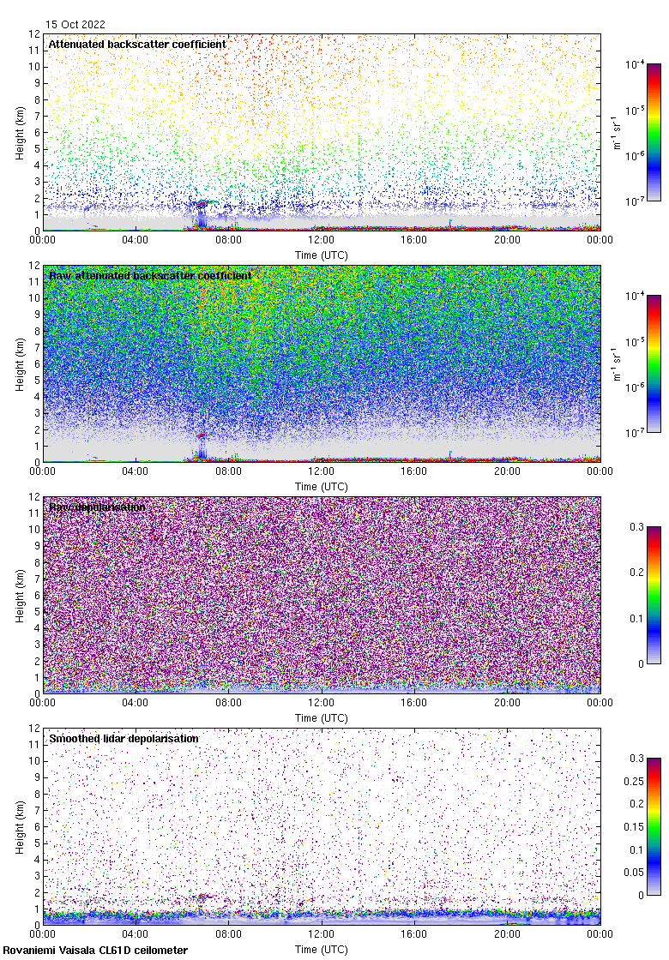
Task: Click the m⁻¹ sr⁻¹ unit label of top panel
Action: coord(617,132)
